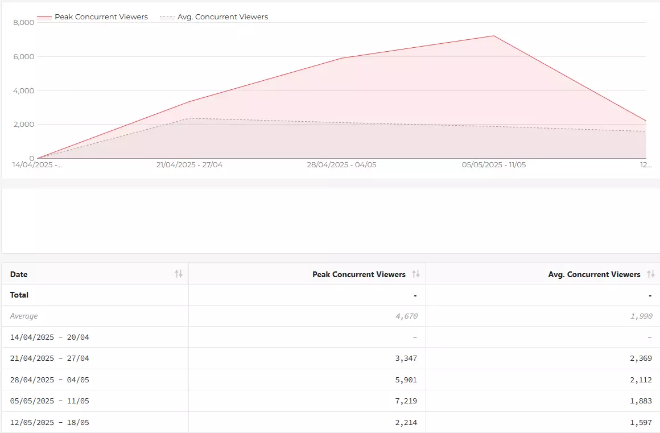
Task: Click the Total row label
Action: click(x=19, y=295)
